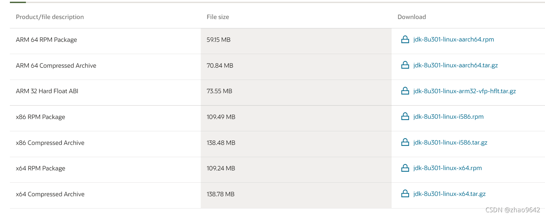Download jdk-8u301-linux-i586.rpm
Viewport: 545px width, 216px height.
pyautogui.click(x=448, y=117)
